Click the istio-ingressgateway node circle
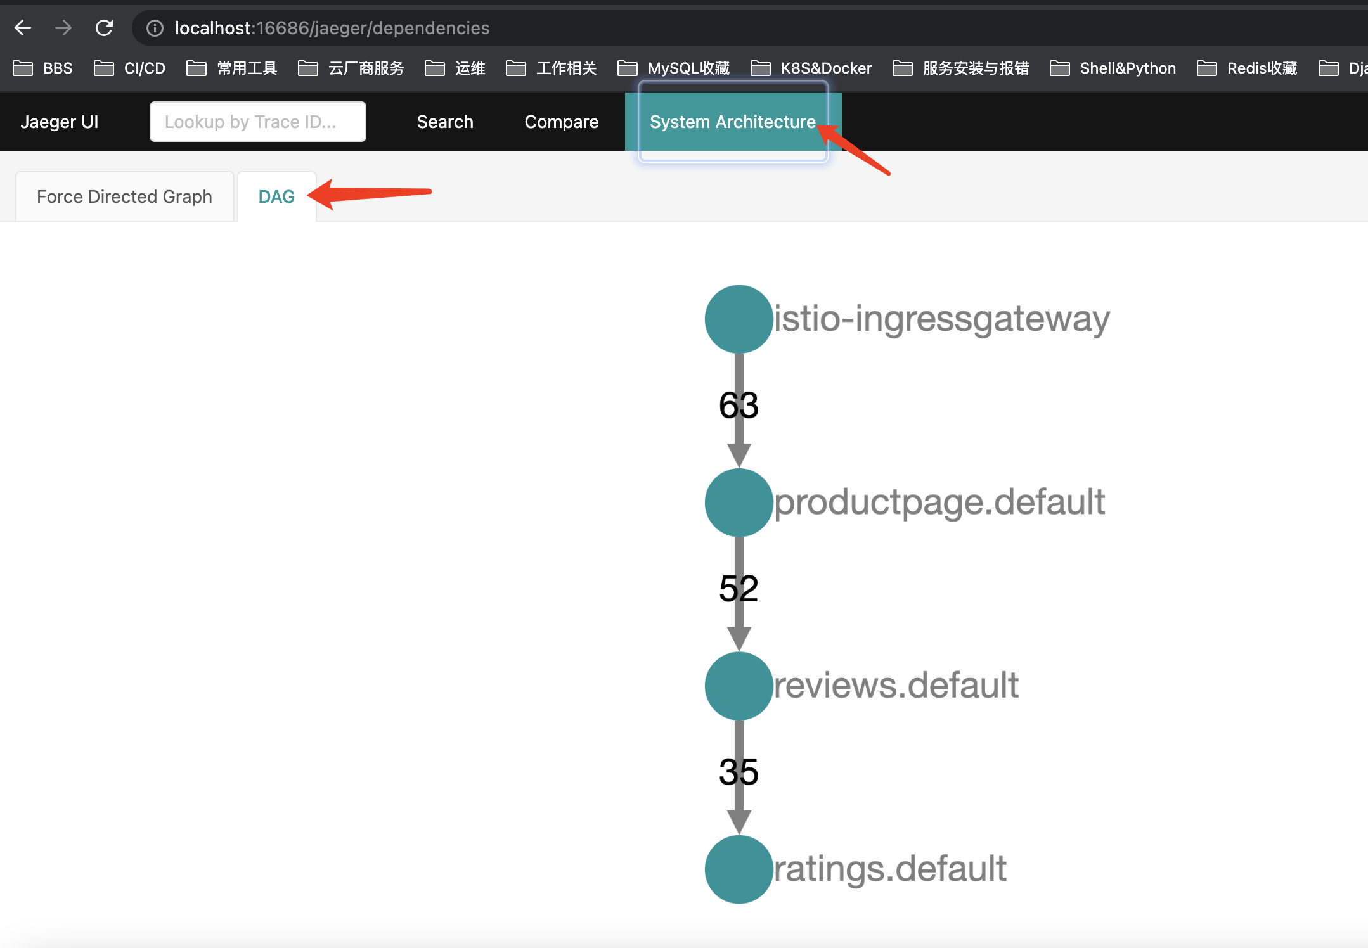The height and width of the screenshot is (948, 1368). click(x=739, y=319)
